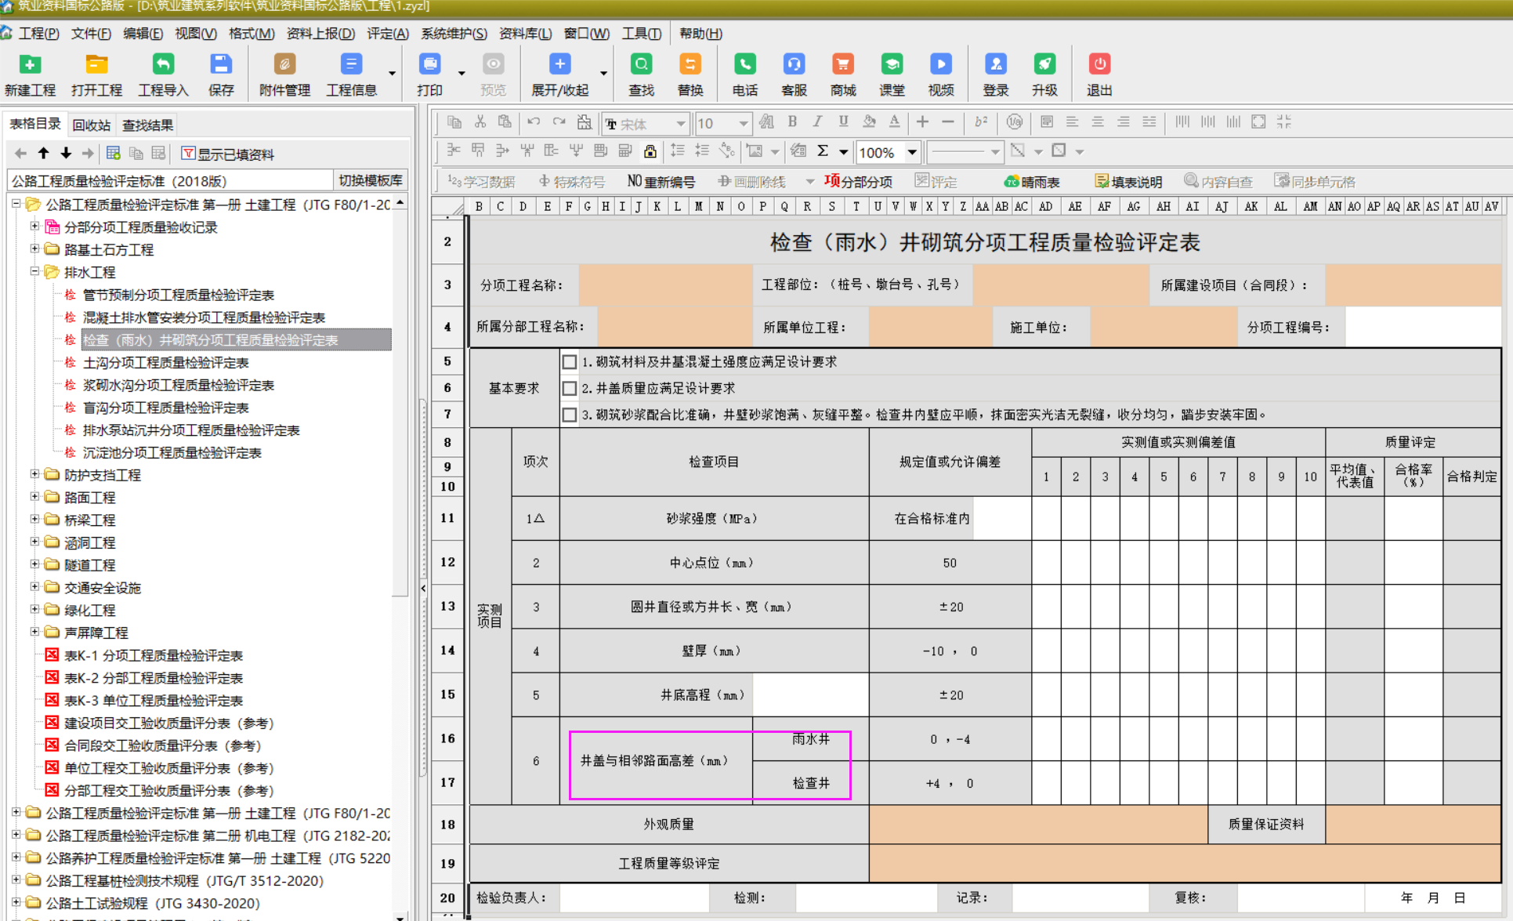
Task: Click the 外观质量 input area
Action: click(1038, 825)
